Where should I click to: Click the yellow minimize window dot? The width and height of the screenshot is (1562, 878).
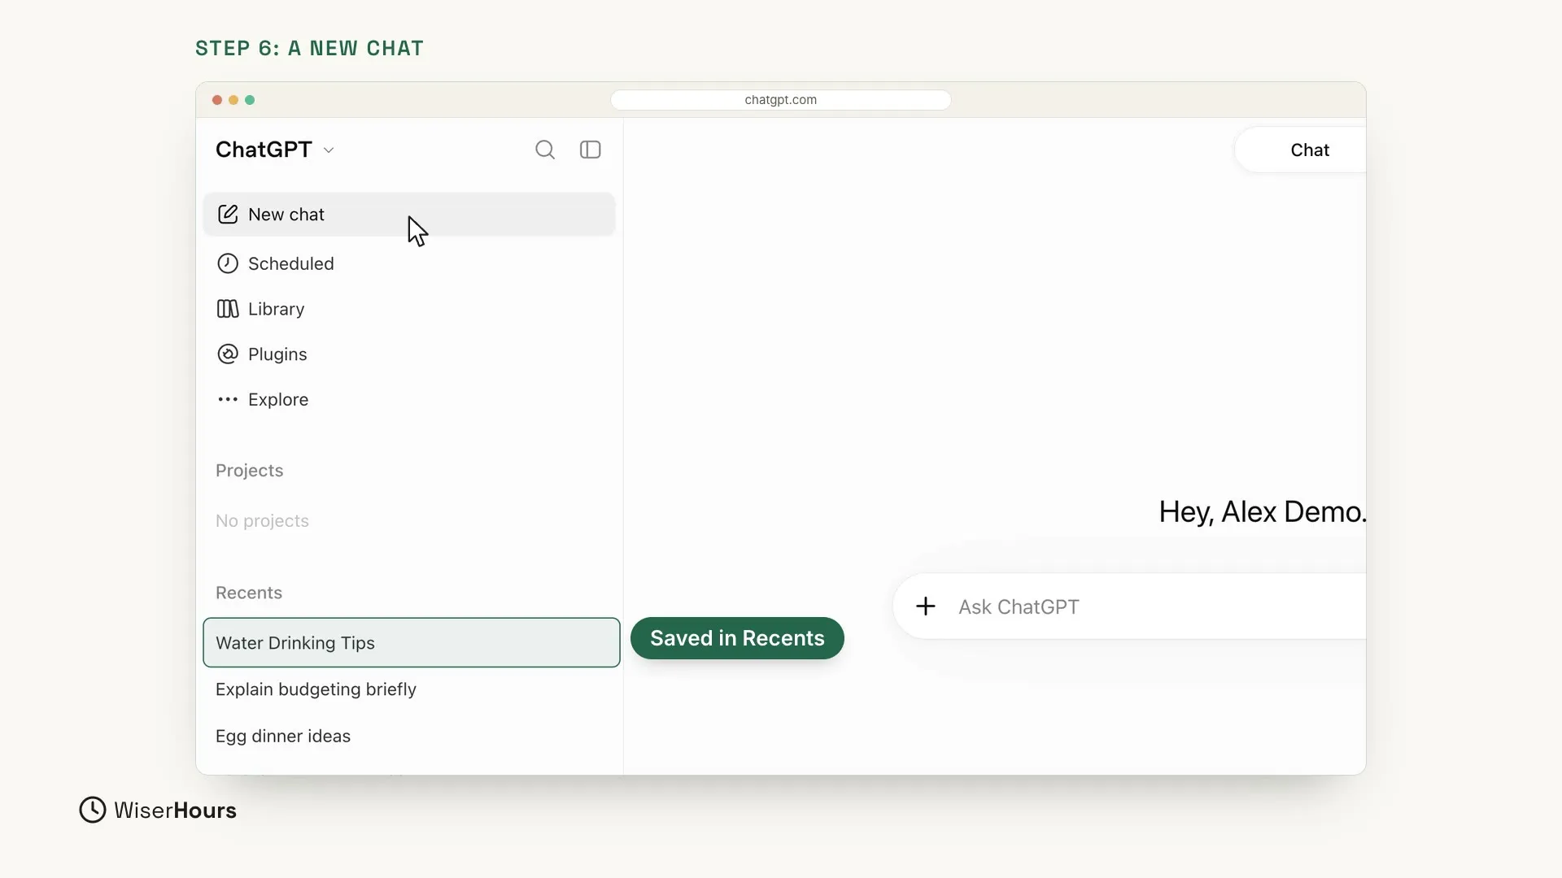(233, 100)
